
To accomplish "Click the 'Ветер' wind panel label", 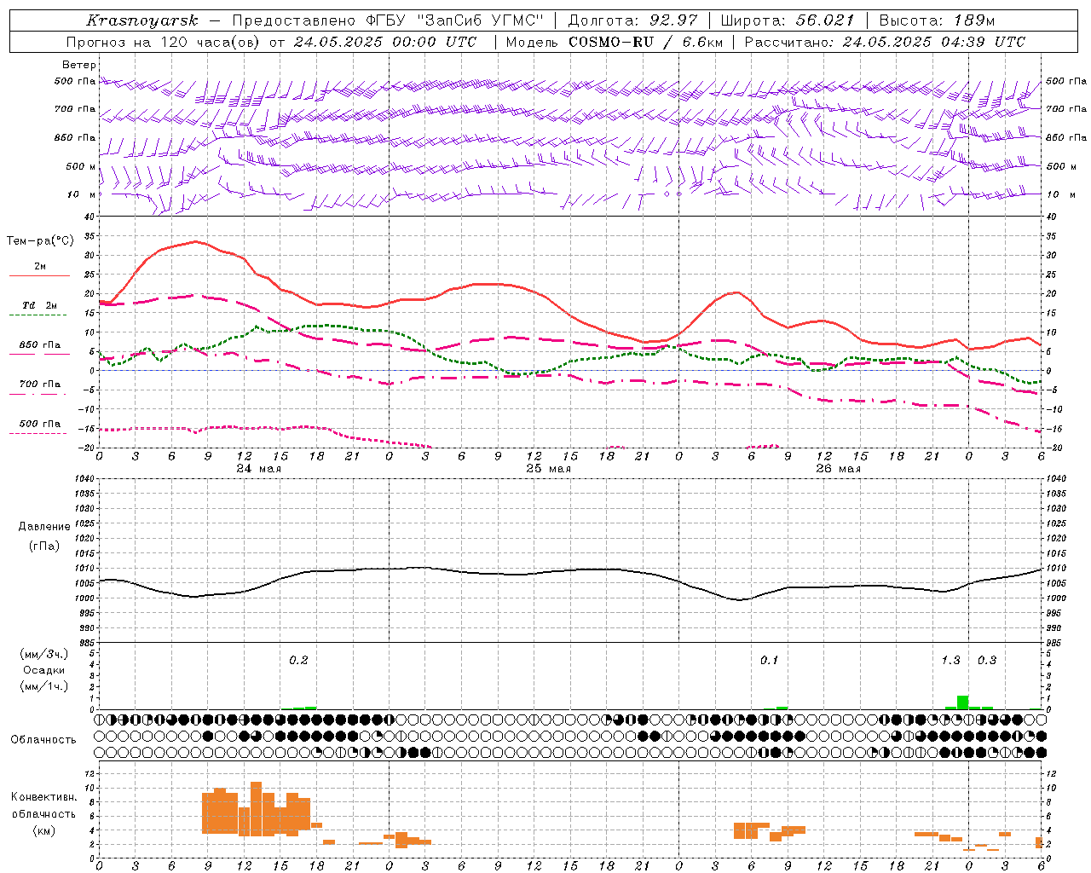I will 79,65.
